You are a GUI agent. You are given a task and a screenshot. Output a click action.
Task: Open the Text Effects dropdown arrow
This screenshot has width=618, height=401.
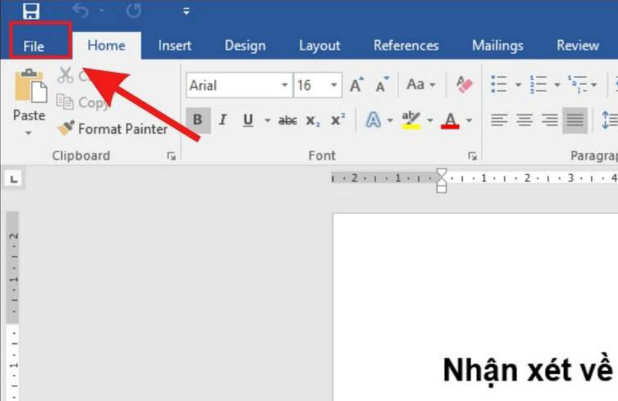[x=390, y=121]
